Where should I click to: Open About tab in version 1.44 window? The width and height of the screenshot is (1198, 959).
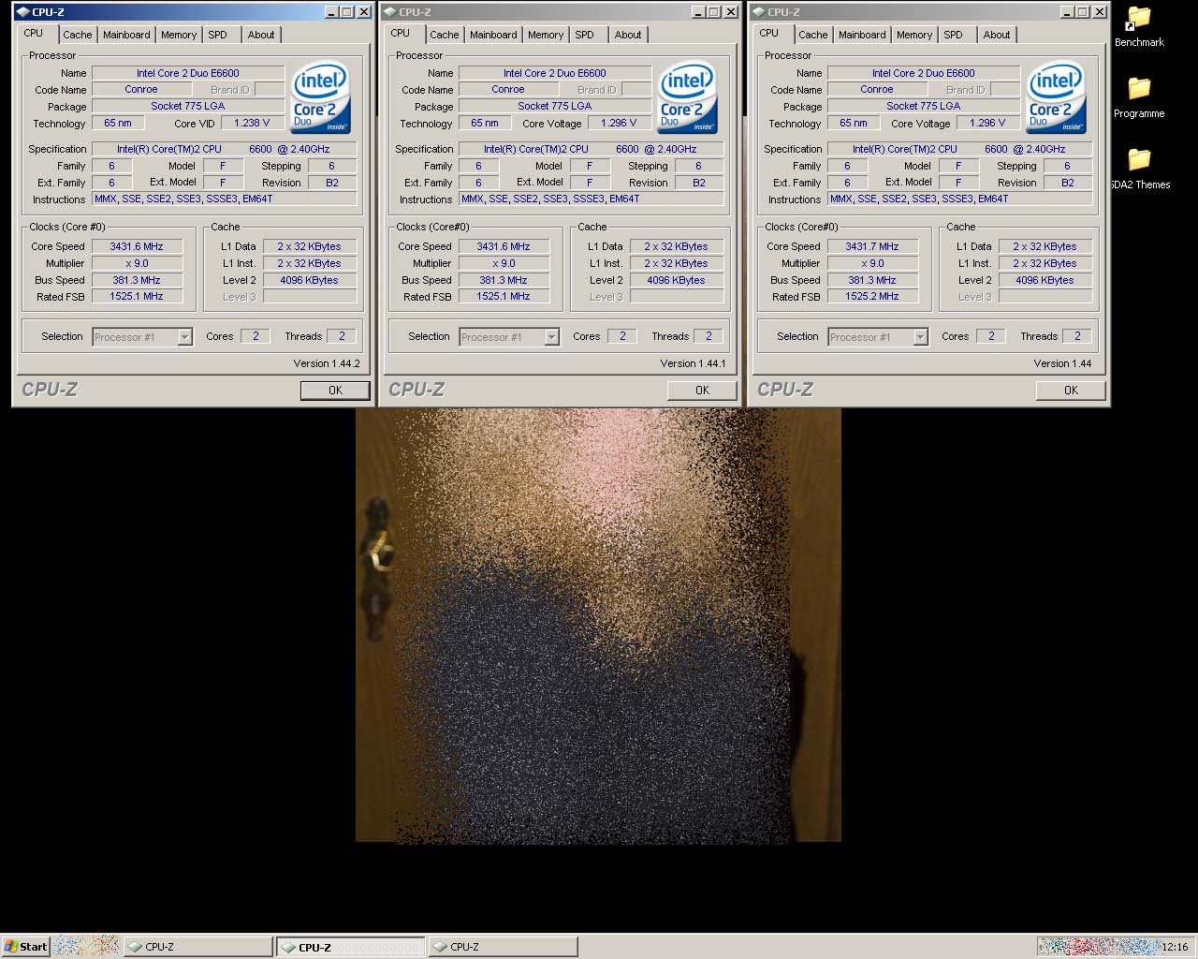[x=997, y=35]
